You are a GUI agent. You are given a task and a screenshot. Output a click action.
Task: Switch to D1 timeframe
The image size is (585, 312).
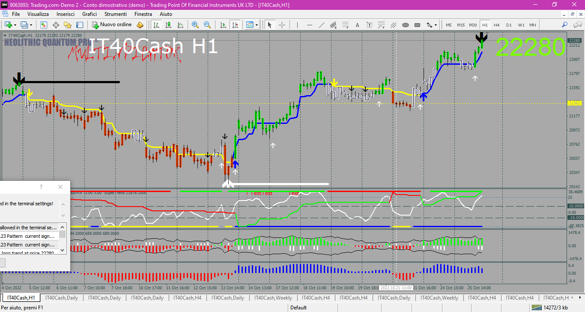click(509, 25)
